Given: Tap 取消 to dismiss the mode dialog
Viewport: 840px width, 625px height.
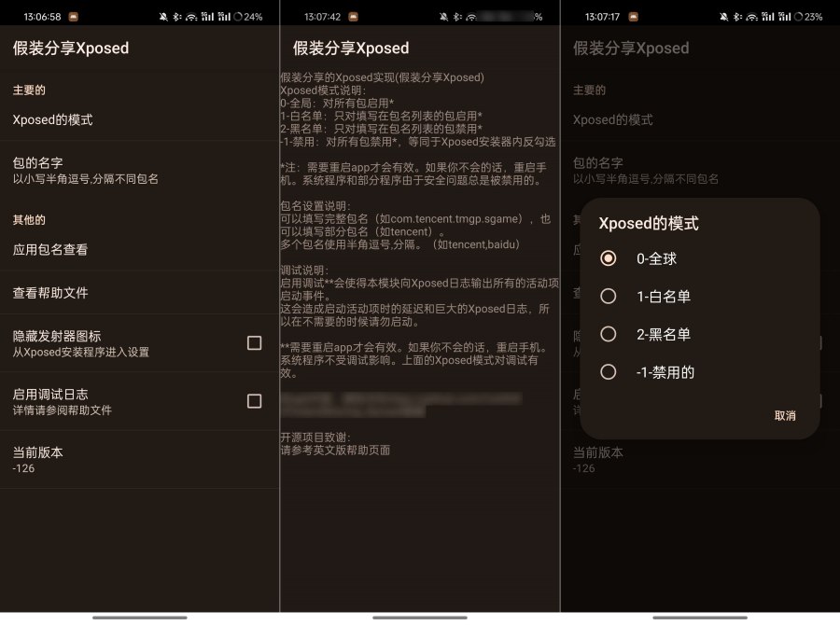Looking at the screenshot, I should pyautogui.click(x=787, y=417).
